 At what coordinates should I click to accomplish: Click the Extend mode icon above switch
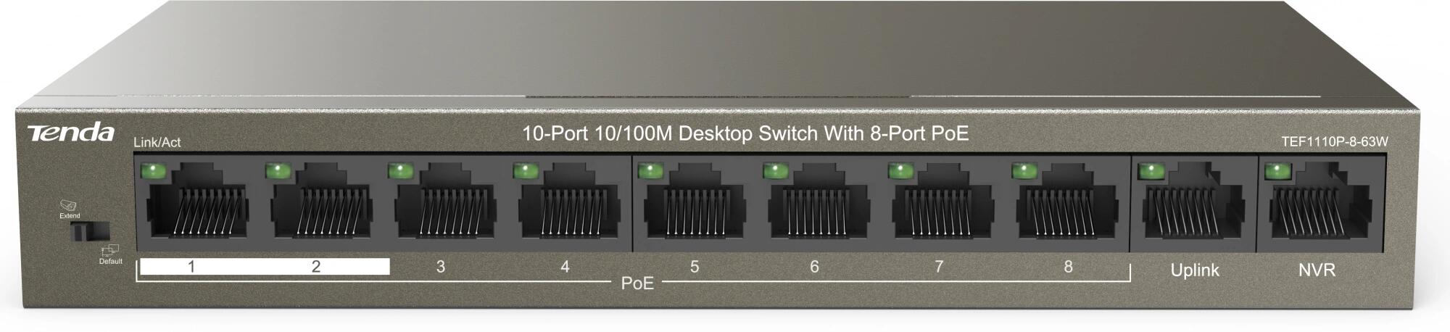pos(70,205)
